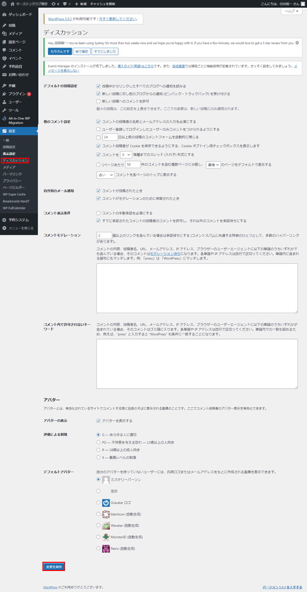307x592 pixels.
Task: Open the 最後 page default dropdown
Action: coord(213,164)
